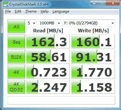Open the File menu

pyautogui.click(x=8, y=11)
